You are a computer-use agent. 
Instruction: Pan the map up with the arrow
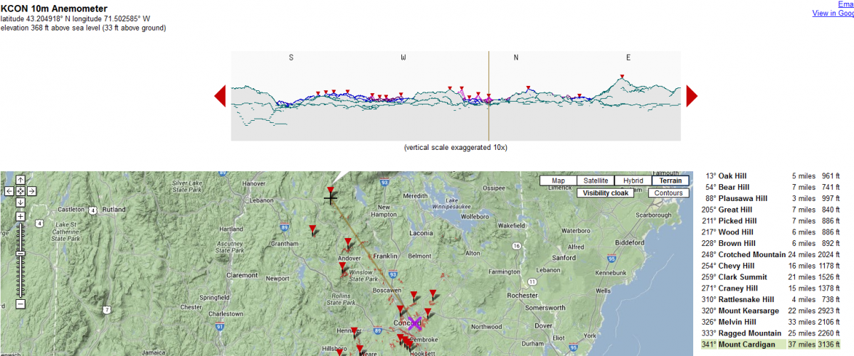[x=21, y=180]
